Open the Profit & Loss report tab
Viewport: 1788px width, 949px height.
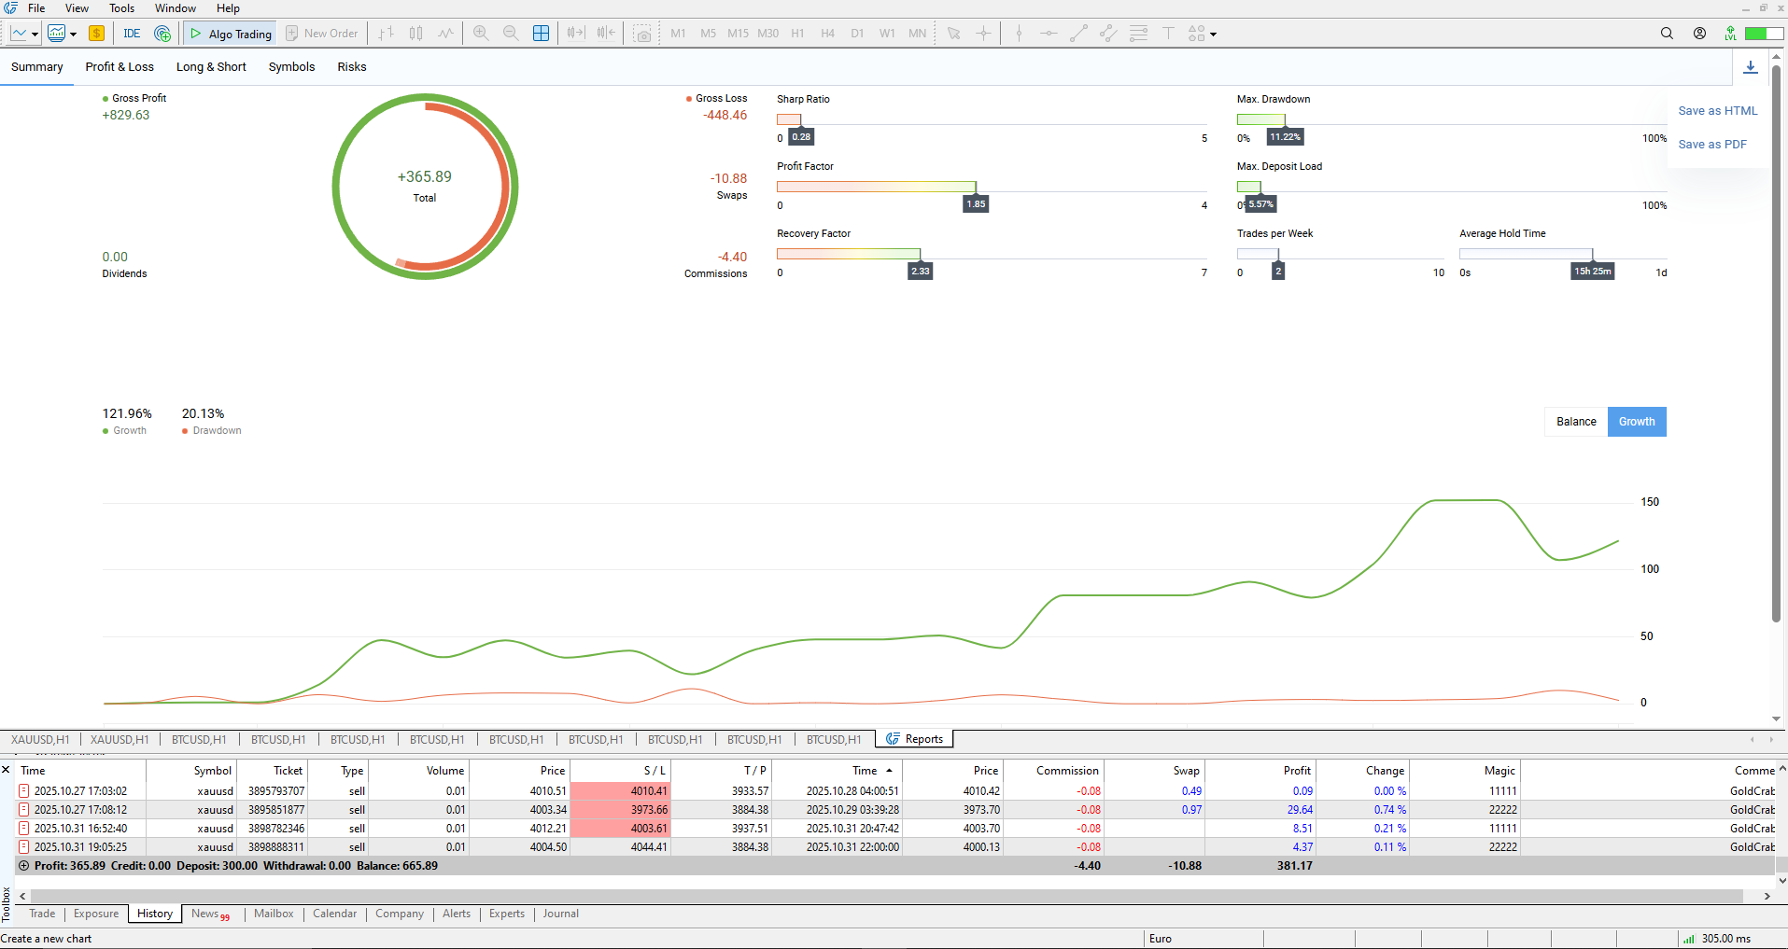coord(120,67)
